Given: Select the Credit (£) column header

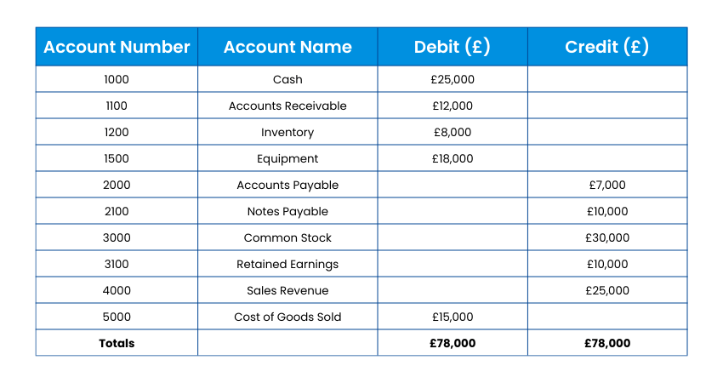Looking at the screenshot, I should click(x=606, y=47).
